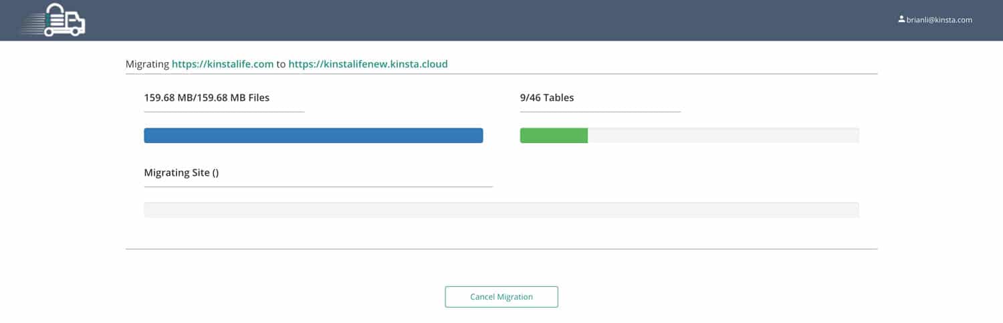Click the empty Migrating Site progress bar
Image resolution: width=1003 pixels, height=323 pixels.
501,210
